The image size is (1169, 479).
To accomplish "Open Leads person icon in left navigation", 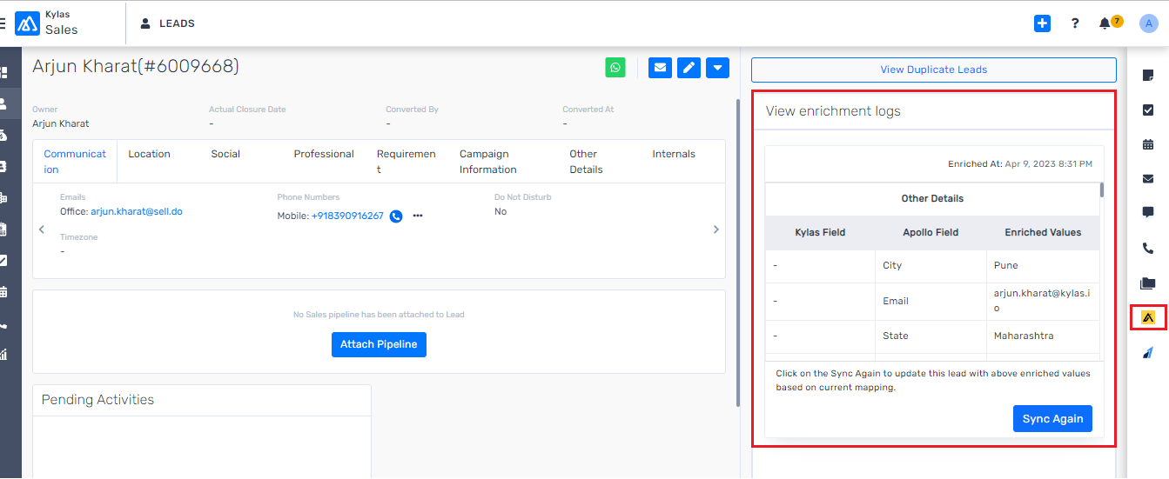I will 3,103.
